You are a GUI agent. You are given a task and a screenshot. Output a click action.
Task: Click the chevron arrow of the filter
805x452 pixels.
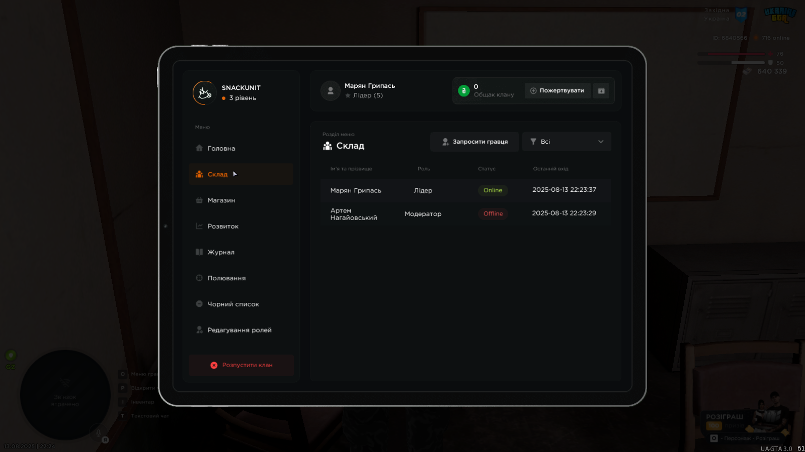[x=601, y=142]
